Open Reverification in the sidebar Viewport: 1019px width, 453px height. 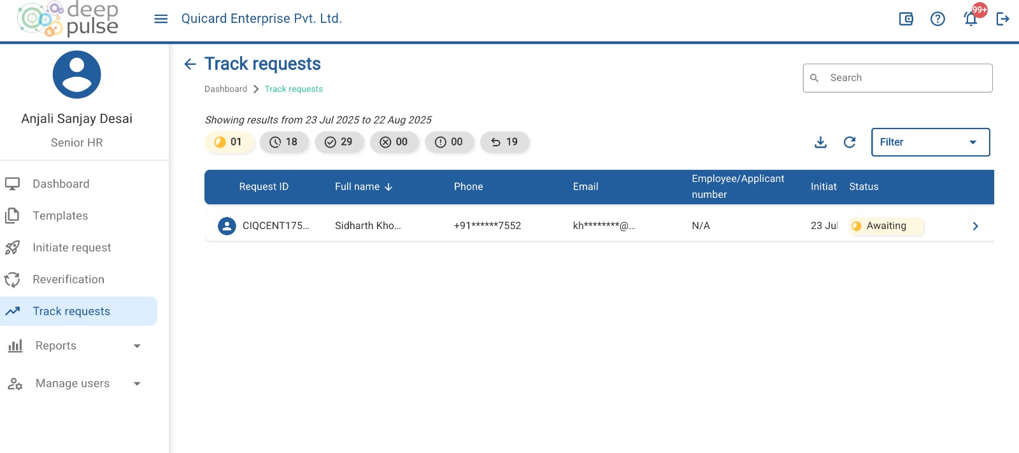pyautogui.click(x=78, y=279)
